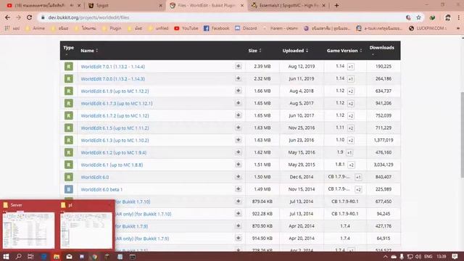Sort table by Size column
Image resolution: width=464 pixels, height=261 pixels.
point(254,51)
